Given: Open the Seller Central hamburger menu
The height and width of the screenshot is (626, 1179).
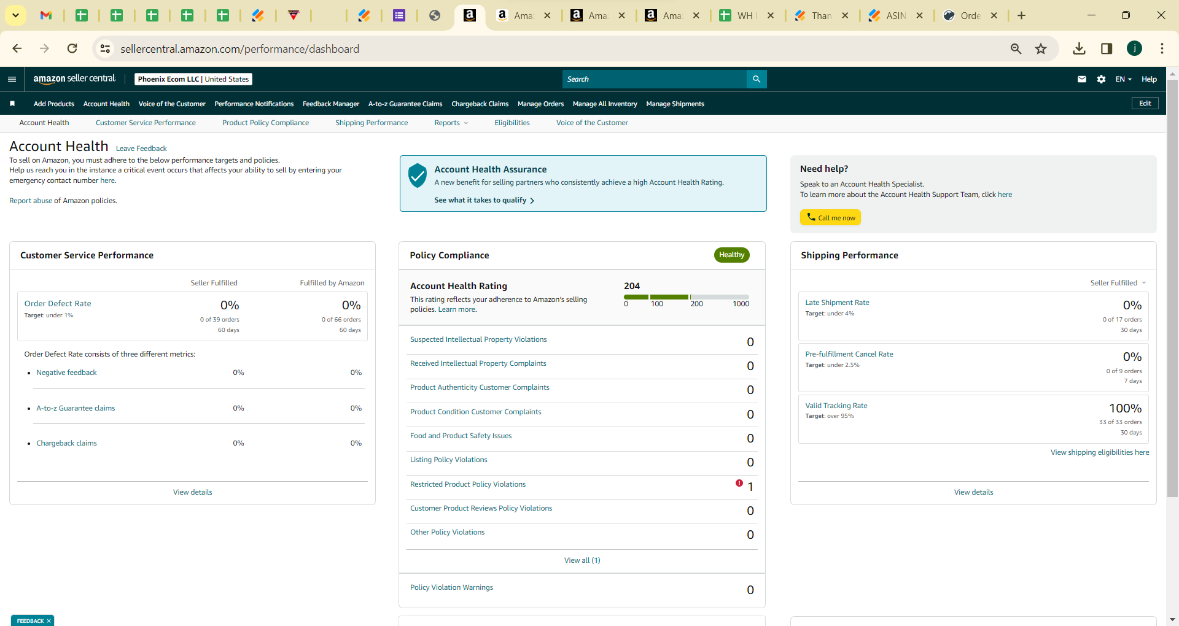Looking at the screenshot, I should (12, 79).
